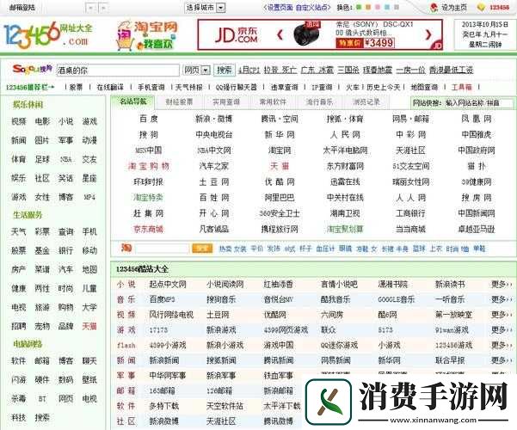Open 地图查询 in the recommendation bar
Image resolution: width=517 pixels, height=430 pixels.
[424, 87]
